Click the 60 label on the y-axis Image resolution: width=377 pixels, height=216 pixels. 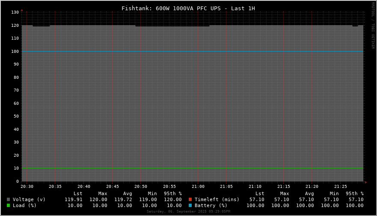(16, 104)
